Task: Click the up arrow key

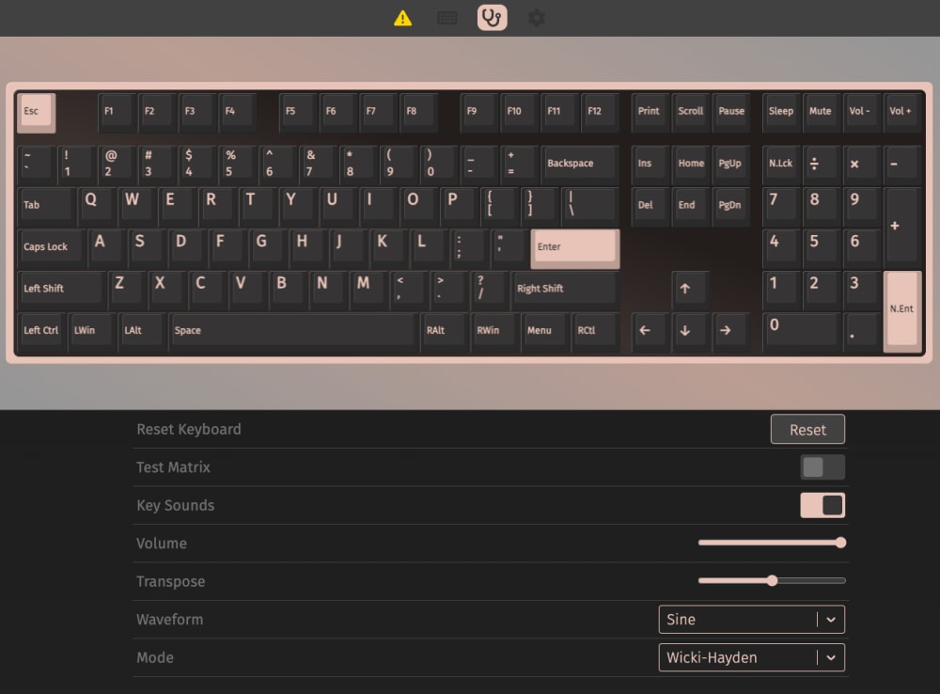Action: [x=690, y=291]
